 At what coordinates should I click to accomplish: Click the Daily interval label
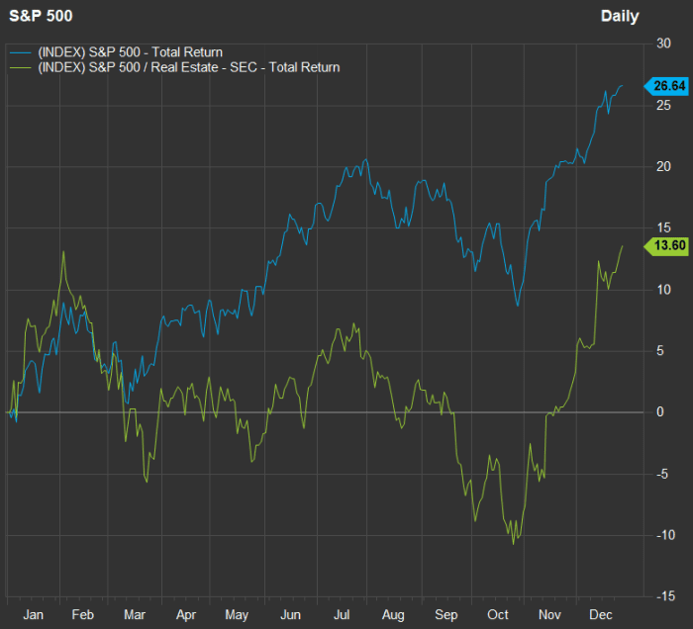[x=620, y=17]
